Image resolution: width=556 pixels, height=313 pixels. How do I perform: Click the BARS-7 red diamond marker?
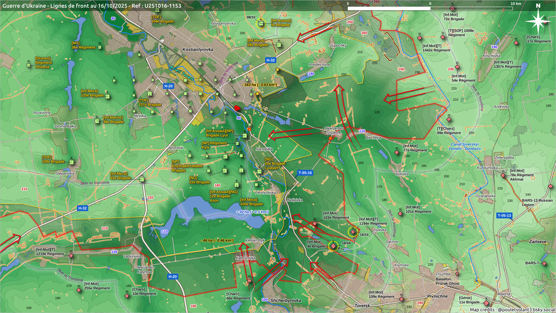(x=544, y=263)
